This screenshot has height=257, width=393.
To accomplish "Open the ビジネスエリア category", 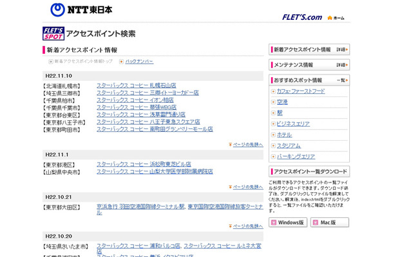I will (293, 124).
